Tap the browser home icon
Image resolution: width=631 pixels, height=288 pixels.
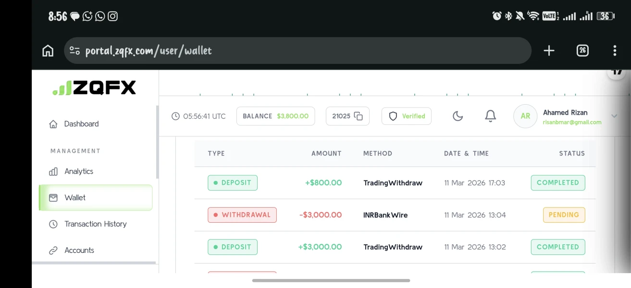point(48,51)
